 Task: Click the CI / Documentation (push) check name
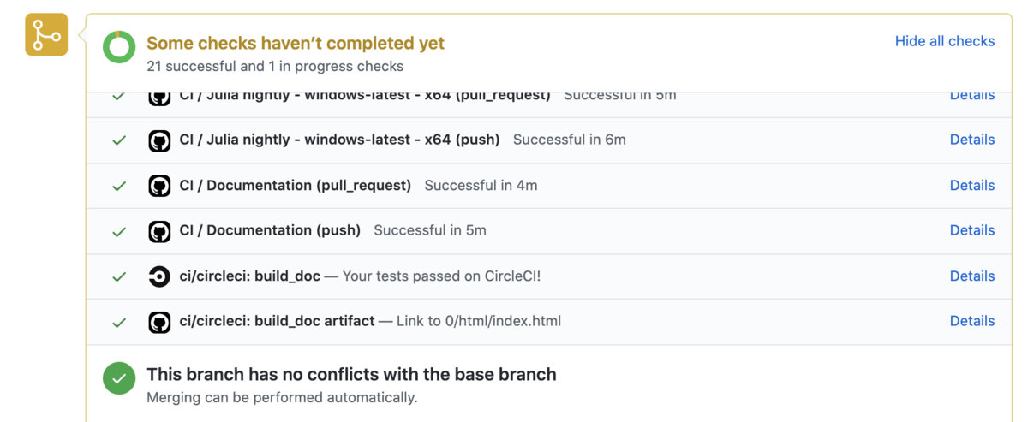point(270,230)
